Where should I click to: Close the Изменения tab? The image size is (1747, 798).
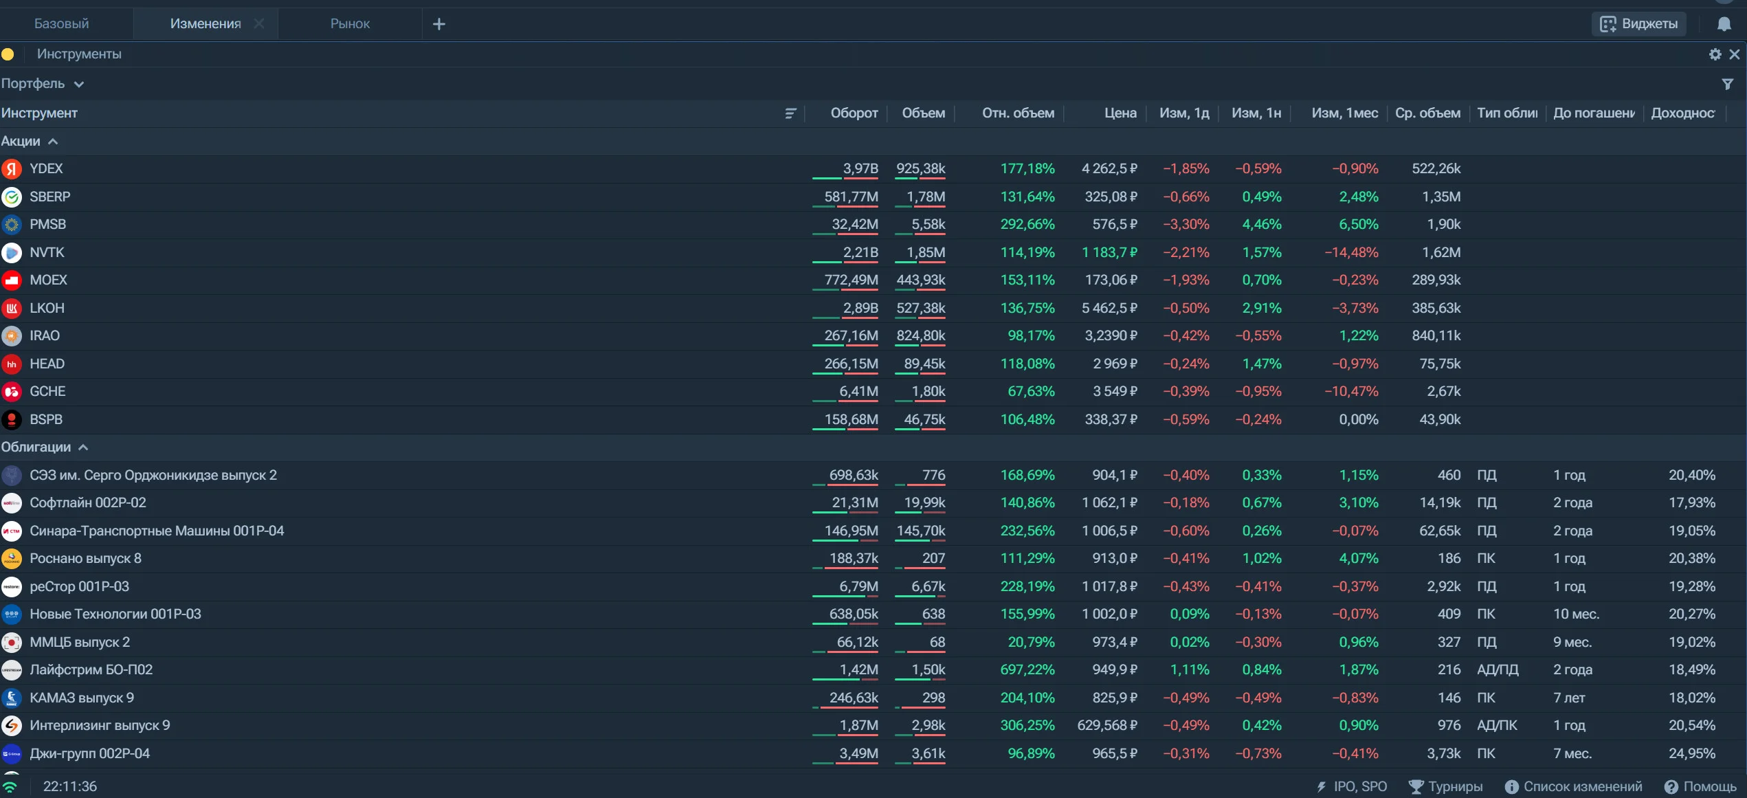click(x=259, y=24)
